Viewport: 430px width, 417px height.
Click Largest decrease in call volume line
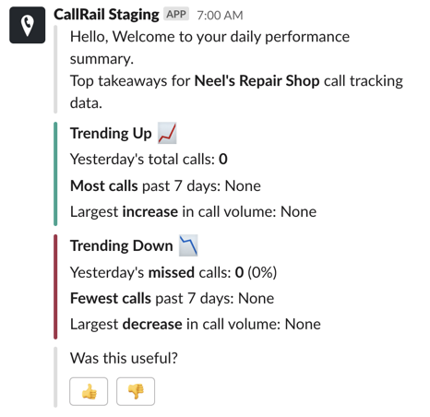(x=196, y=324)
